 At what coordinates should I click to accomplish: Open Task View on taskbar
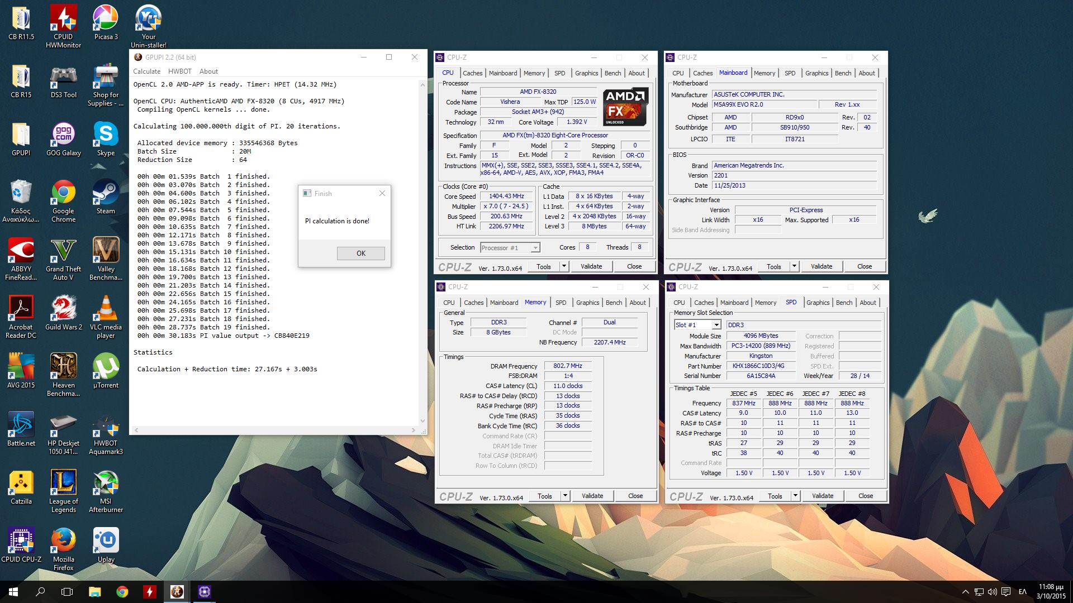coord(67,592)
